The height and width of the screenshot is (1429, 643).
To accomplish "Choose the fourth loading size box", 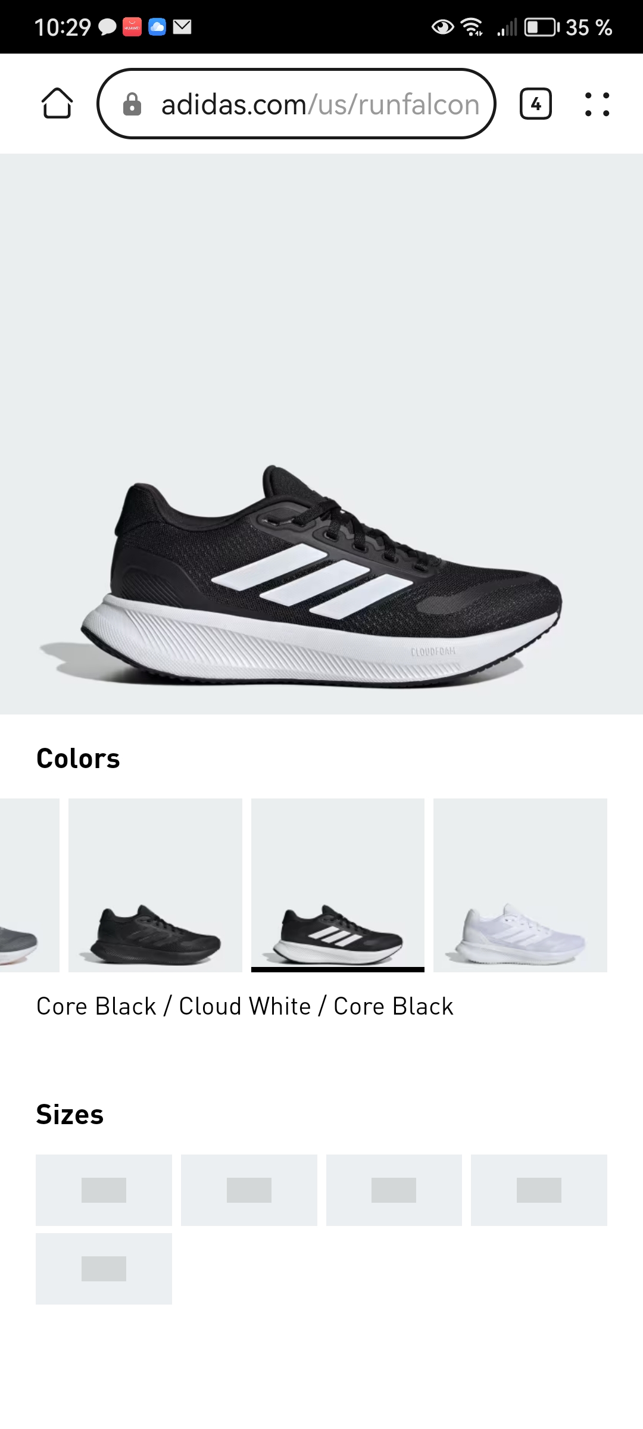I will point(539,1190).
